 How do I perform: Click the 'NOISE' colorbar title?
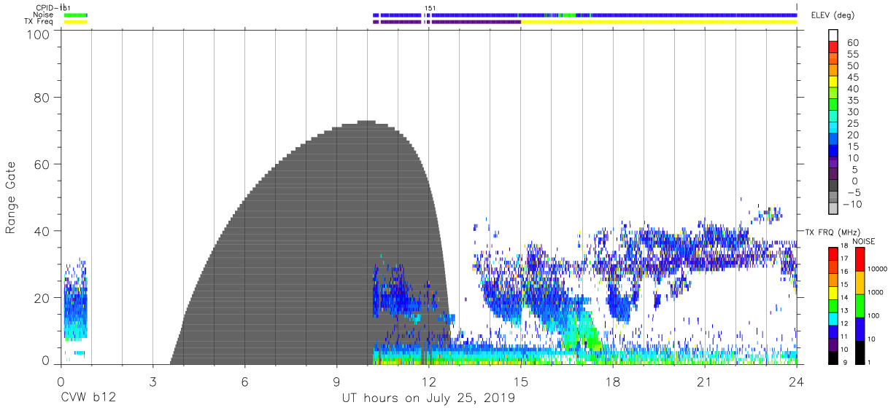(x=863, y=241)
